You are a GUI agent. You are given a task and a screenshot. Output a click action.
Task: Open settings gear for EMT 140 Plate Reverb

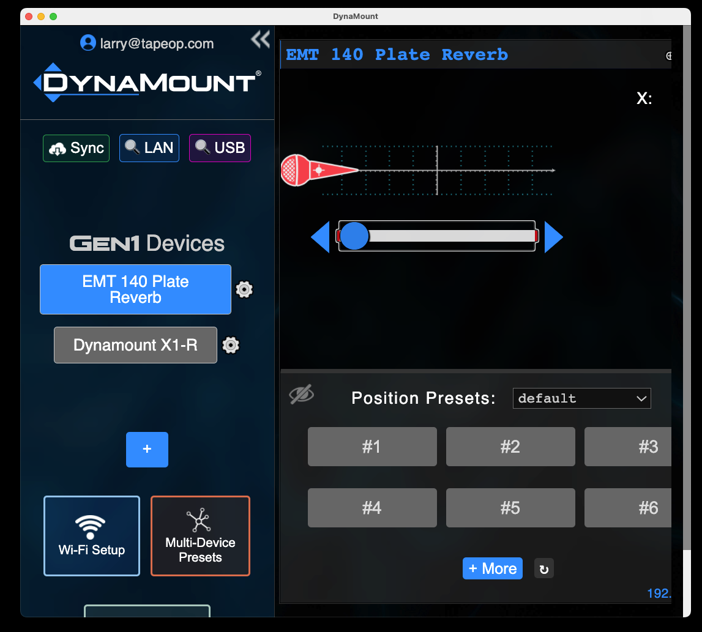click(x=244, y=289)
